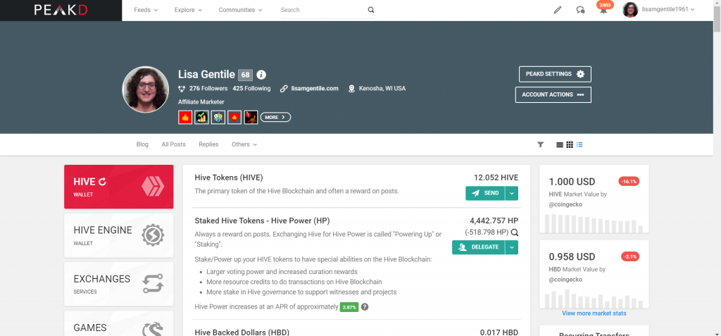The width and height of the screenshot is (721, 336).
Task: Click the pencil compose post icon
Action: click(x=558, y=10)
